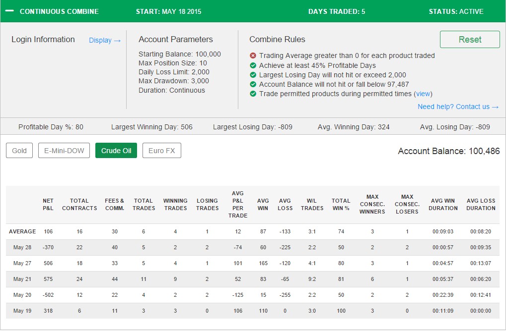This screenshot has width=506, height=331.
Task: Click Max Position Size: 10 parameter
Action: 173,63
